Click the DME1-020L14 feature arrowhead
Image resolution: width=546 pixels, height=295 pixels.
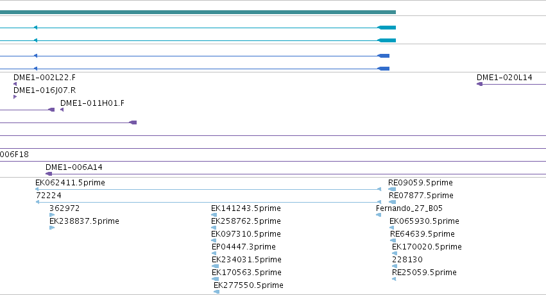(x=479, y=84)
